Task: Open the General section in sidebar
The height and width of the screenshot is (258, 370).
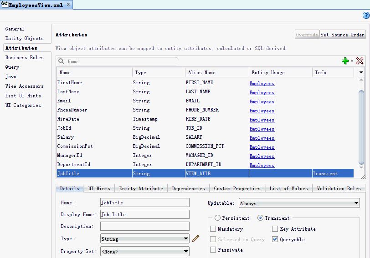Action: pyautogui.click(x=15, y=29)
